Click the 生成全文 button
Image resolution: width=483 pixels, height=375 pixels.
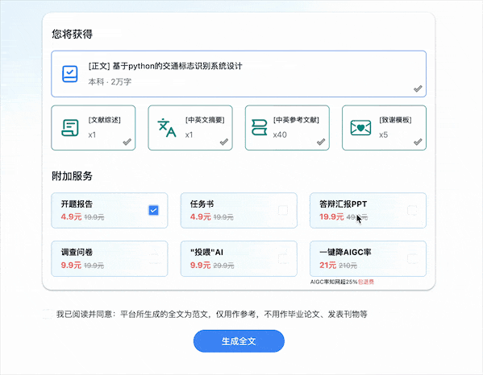tap(239, 341)
